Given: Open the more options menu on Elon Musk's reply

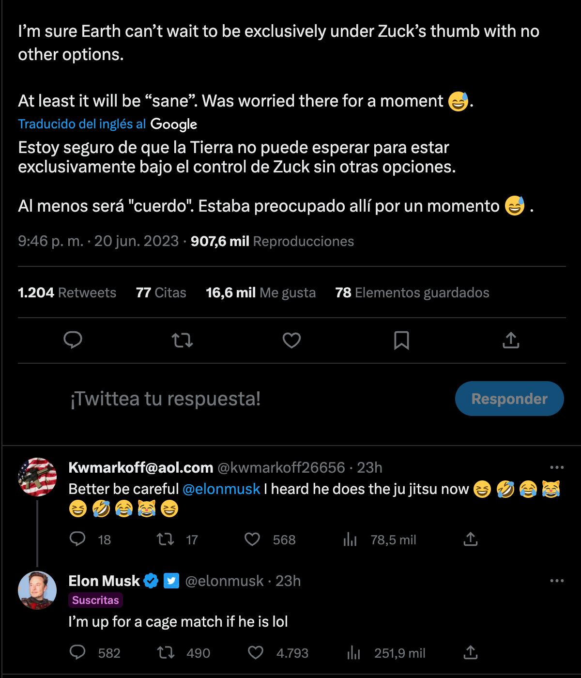Looking at the screenshot, I should [557, 581].
